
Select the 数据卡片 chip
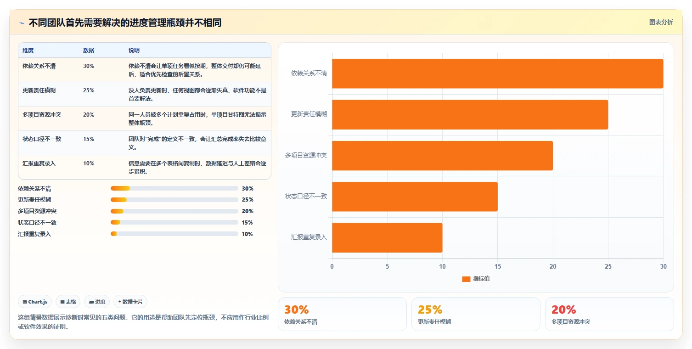(130, 302)
